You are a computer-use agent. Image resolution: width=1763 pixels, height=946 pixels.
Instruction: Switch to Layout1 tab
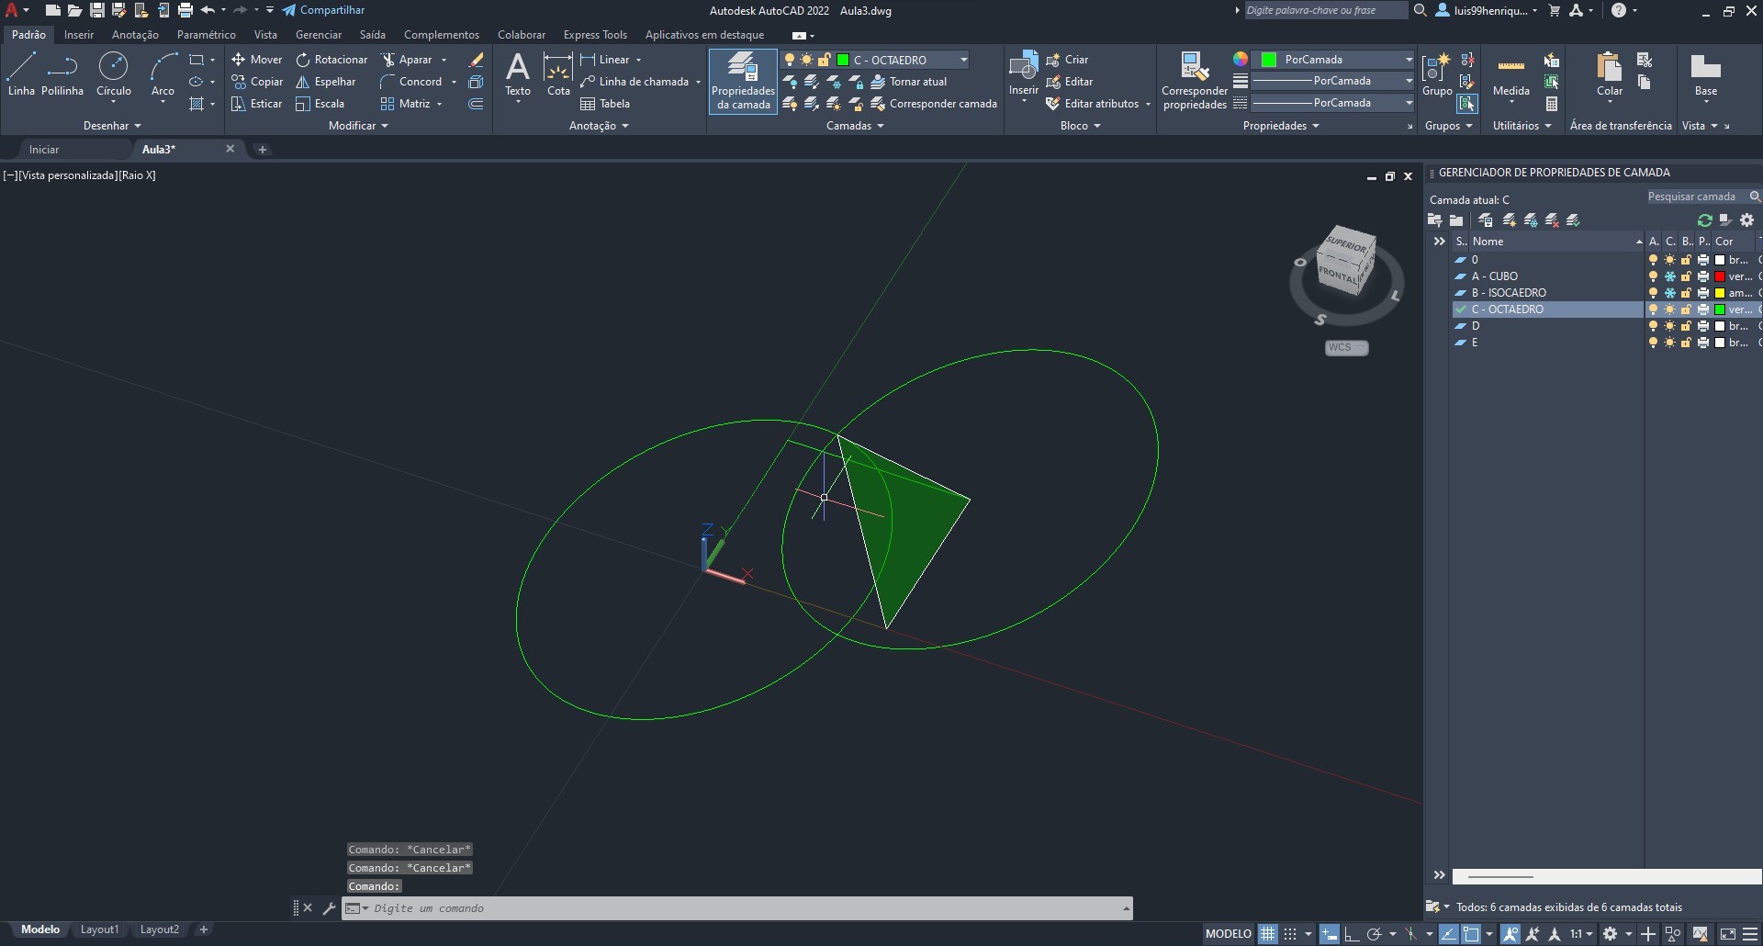(x=99, y=929)
